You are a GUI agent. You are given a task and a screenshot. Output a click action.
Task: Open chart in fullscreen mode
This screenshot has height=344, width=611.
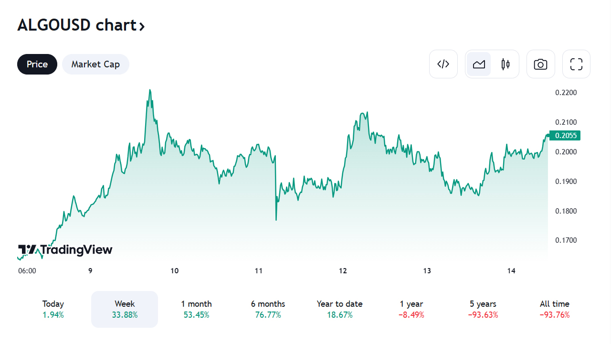tap(577, 64)
